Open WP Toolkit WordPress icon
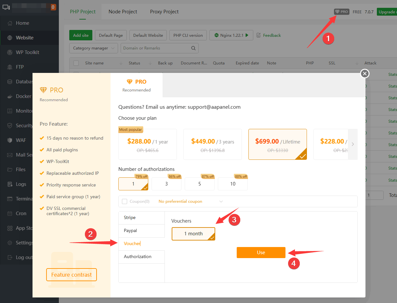397x303 pixels. [x=10, y=52]
